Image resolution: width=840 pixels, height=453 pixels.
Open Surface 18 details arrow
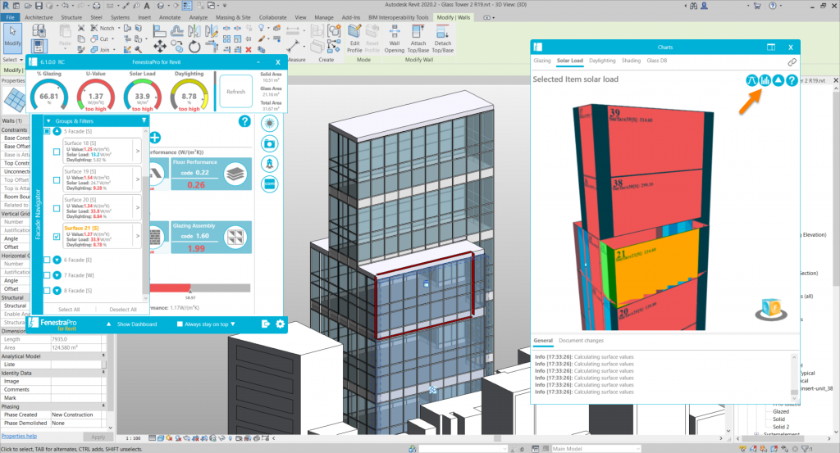tap(138, 152)
